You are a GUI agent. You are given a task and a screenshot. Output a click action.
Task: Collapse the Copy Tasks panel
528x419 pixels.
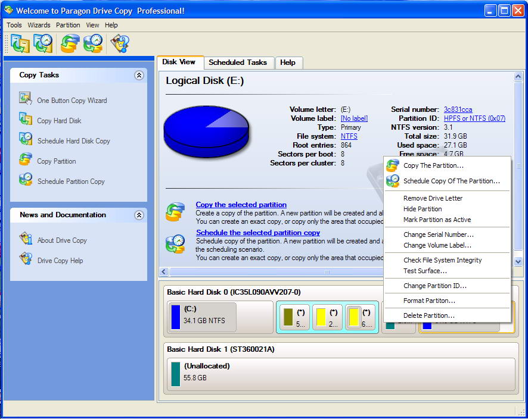[139, 75]
